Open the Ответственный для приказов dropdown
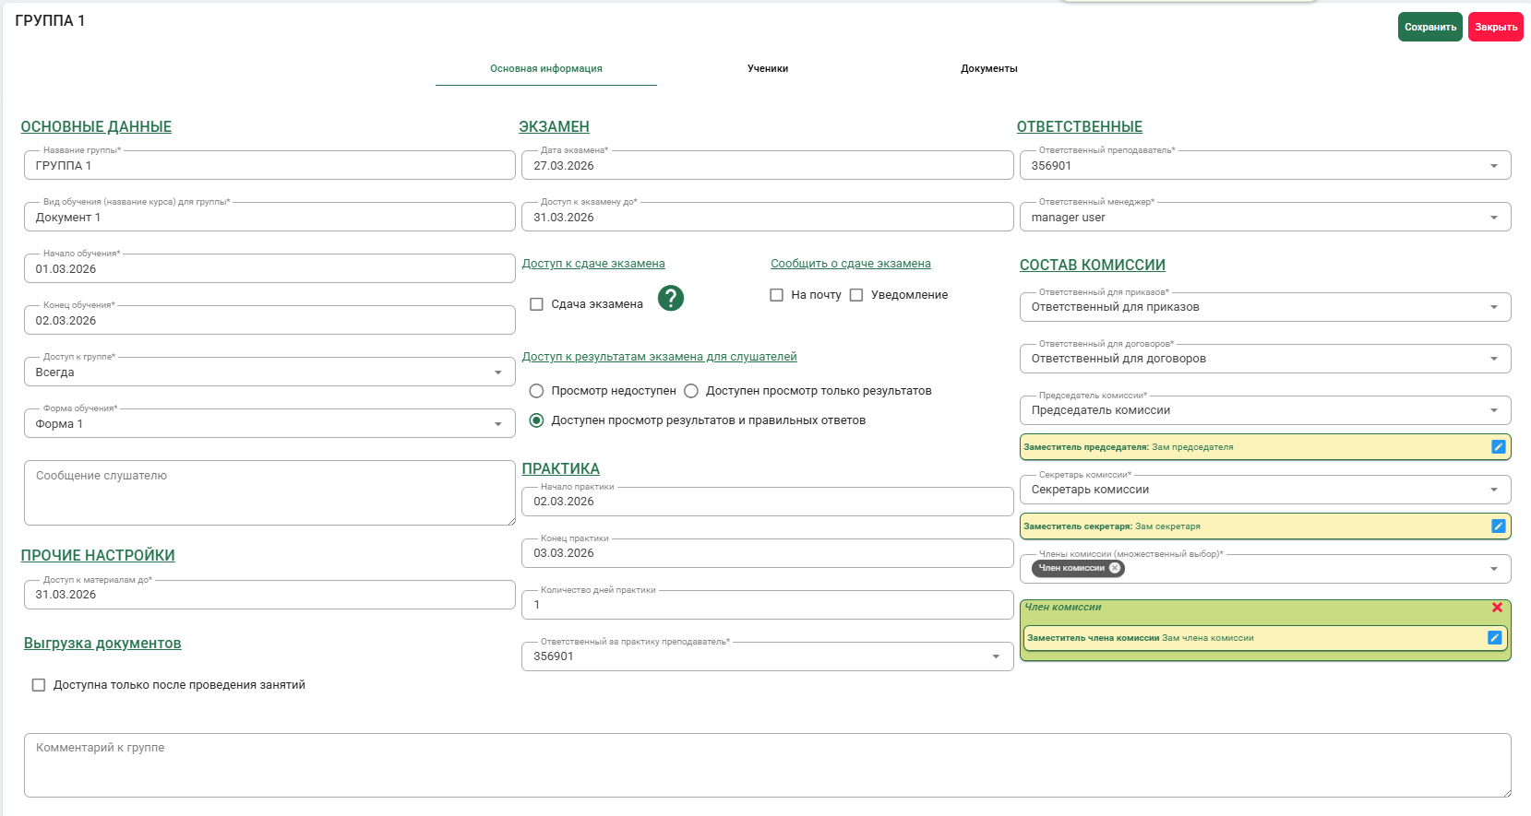The height and width of the screenshot is (816, 1531). pyautogui.click(x=1265, y=307)
